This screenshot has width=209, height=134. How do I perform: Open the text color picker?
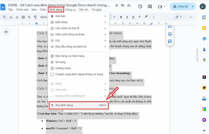tap(140, 17)
